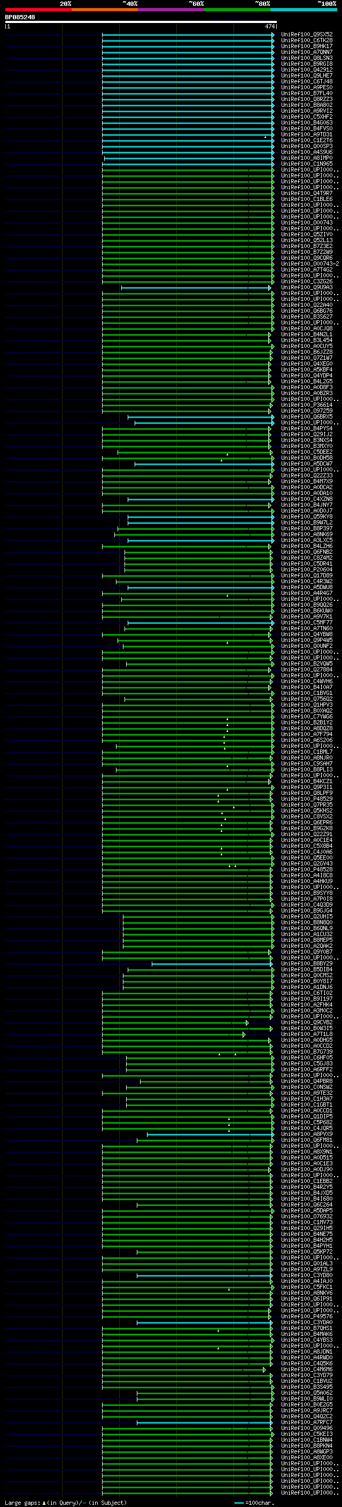342x1507 pixels.
Task: Open hit UniRef100_B9HK17
Action: tap(307, 46)
